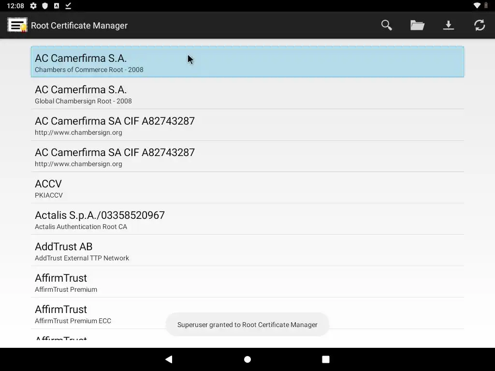Select the AffirmTrust Premium ECC row
495x371 pixels.
point(247,313)
